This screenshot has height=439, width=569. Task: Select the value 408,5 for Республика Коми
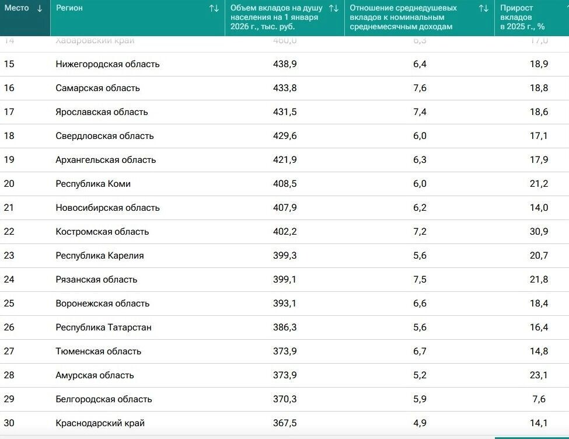click(x=285, y=183)
